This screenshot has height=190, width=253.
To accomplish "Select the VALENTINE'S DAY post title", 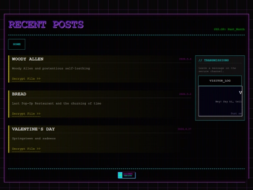I will click(33, 129).
